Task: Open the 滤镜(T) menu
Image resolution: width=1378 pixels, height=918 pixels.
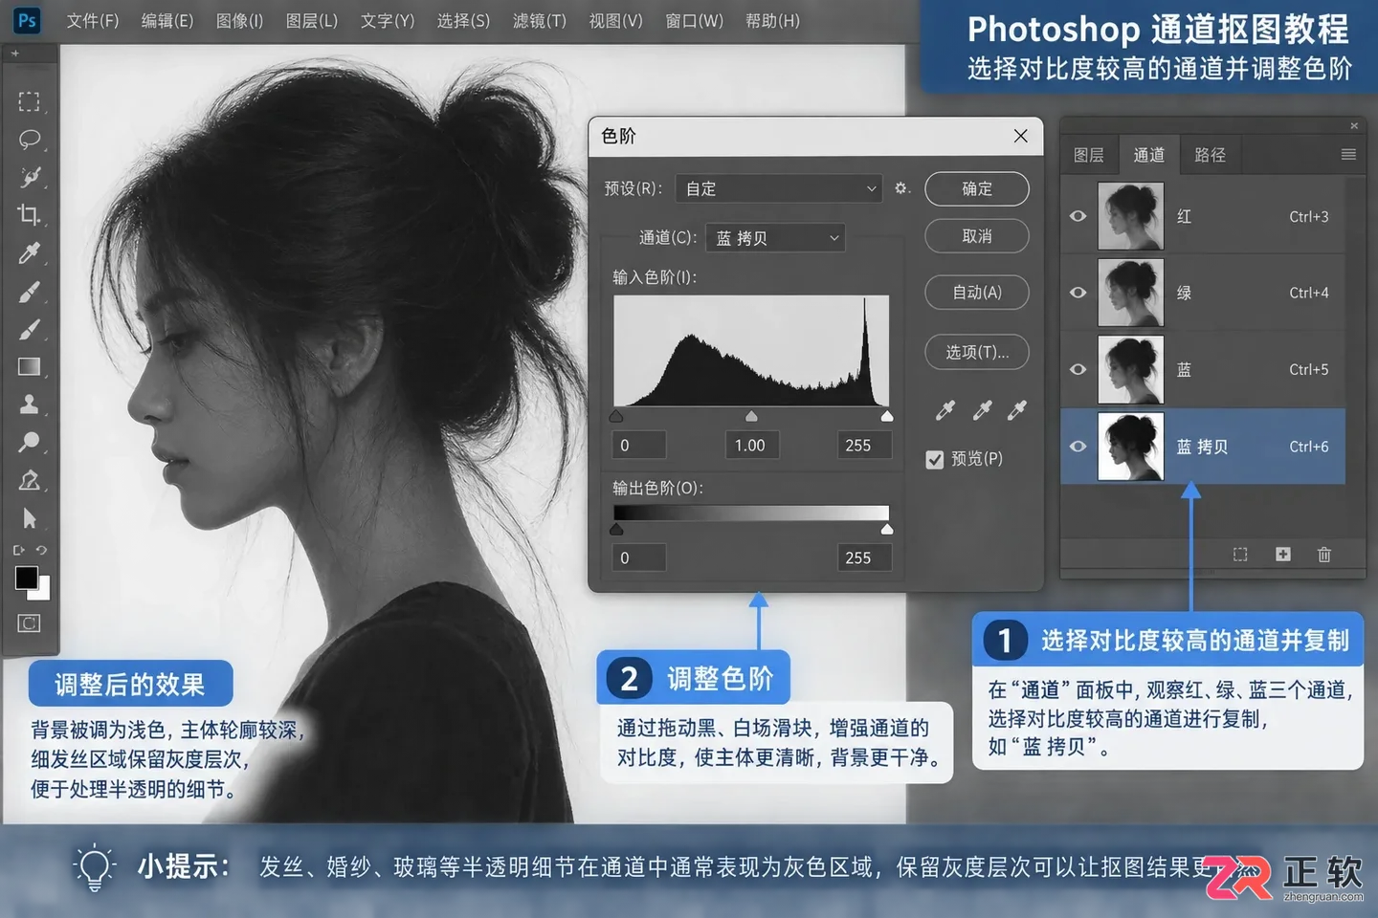Action: (x=540, y=21)
